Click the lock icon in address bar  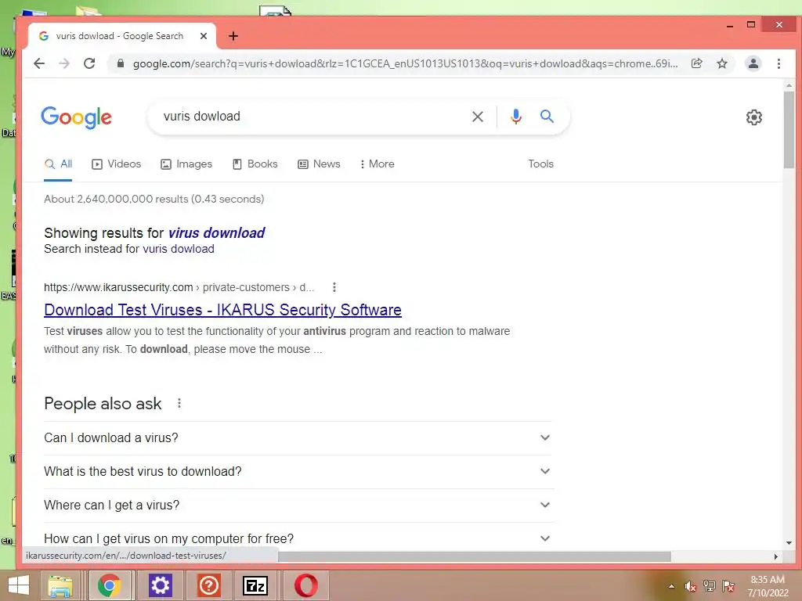[x=121, y=63]
